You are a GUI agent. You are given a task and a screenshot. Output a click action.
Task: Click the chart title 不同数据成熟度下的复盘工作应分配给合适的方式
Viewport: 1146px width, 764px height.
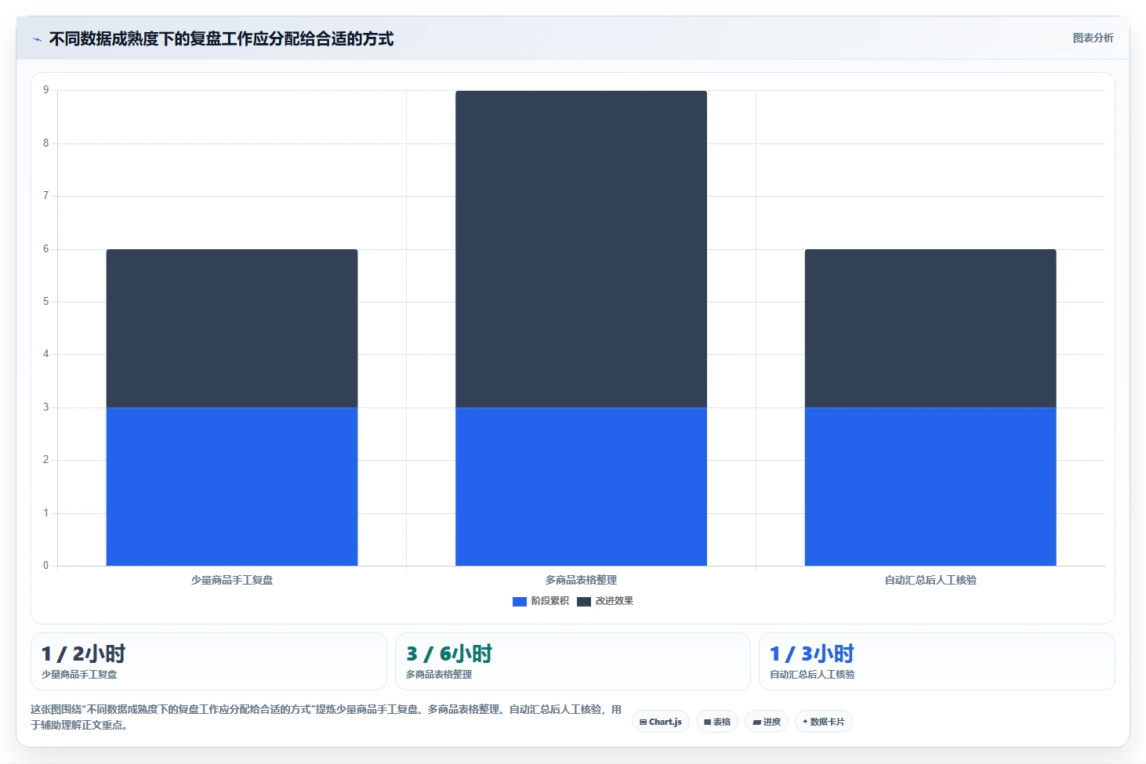pos(221,38)
